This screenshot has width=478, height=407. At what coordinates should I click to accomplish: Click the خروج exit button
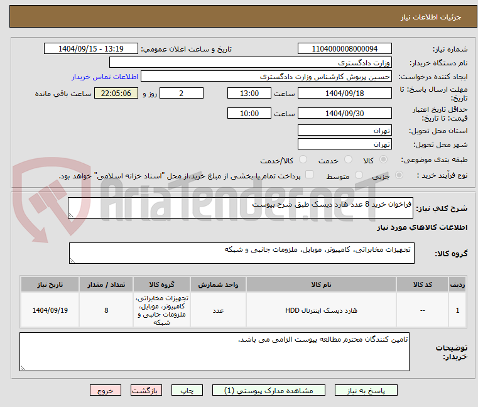coord(105,390)
